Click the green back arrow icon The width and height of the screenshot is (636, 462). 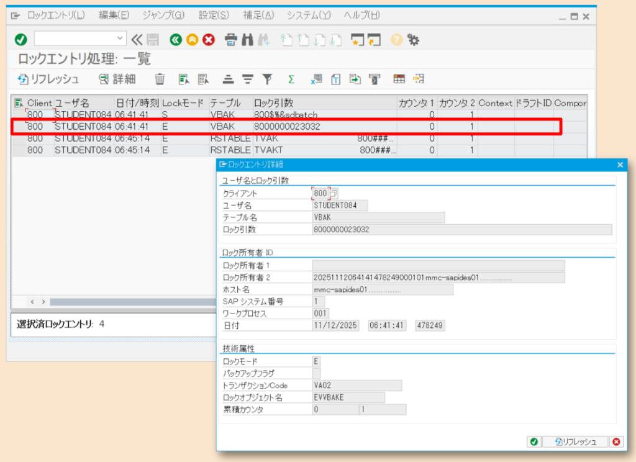[x=175, y=39]
